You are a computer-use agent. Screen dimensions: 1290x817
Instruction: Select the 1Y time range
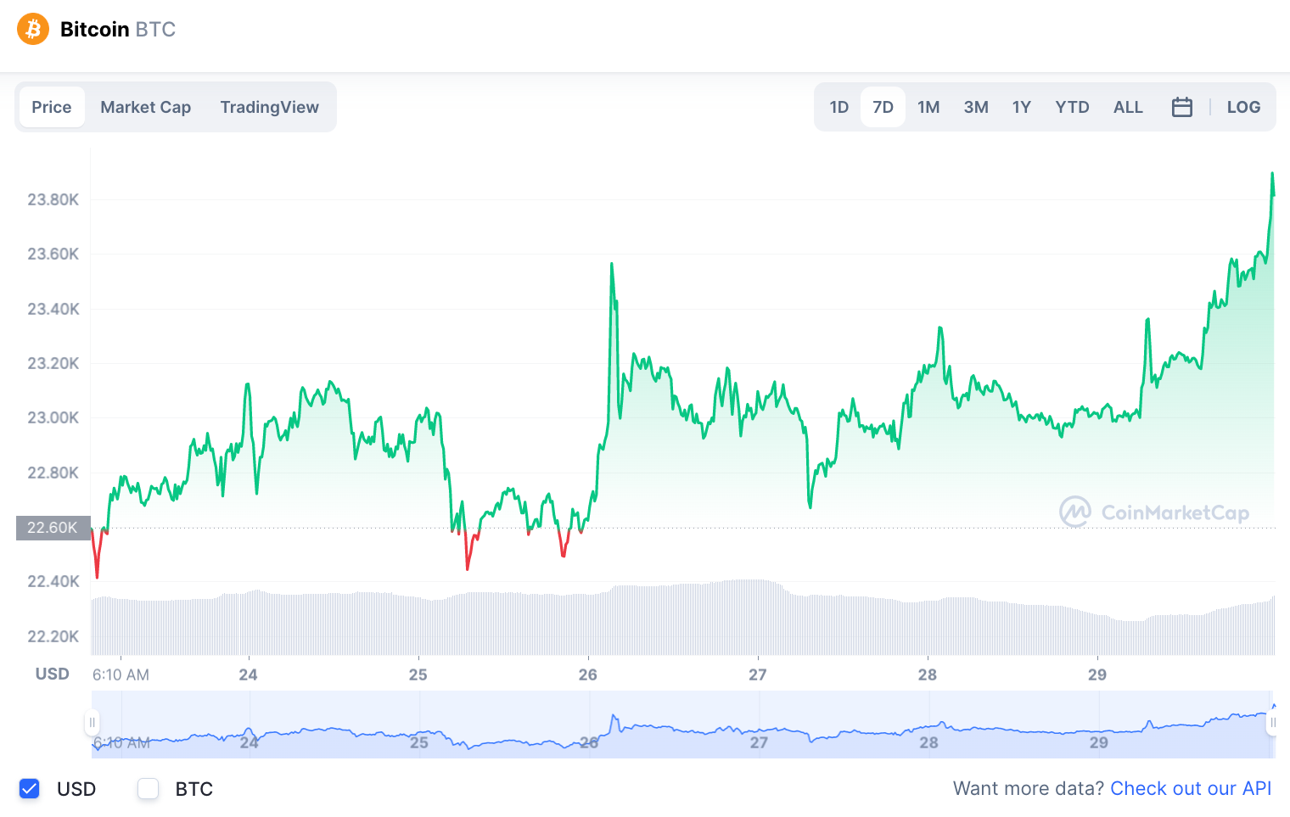click(x=1022, y=107)
